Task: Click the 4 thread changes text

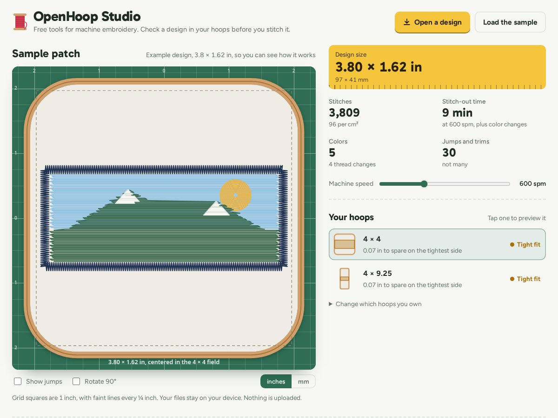Action: point(352,164)
